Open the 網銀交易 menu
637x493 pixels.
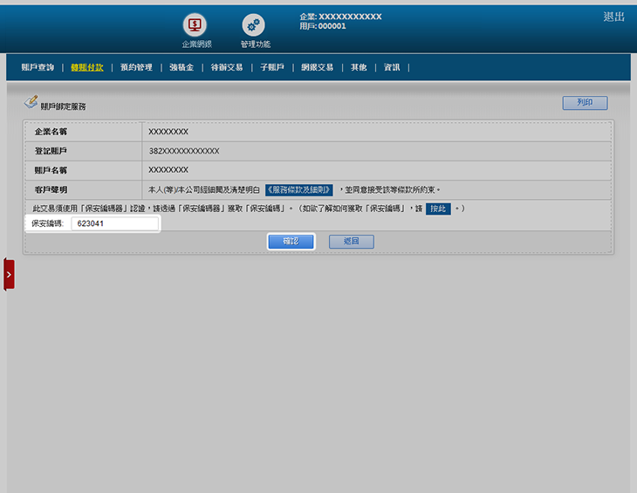pyautogui.click(x=317, y=67)
